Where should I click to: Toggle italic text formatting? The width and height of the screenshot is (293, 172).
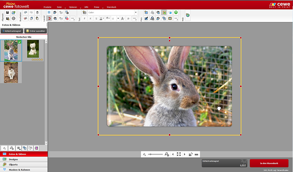pos(90,18)
